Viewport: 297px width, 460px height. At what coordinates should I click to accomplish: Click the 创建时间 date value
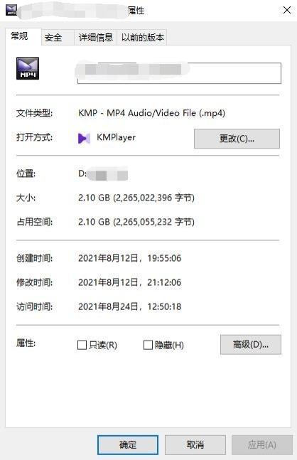point(129,258)
